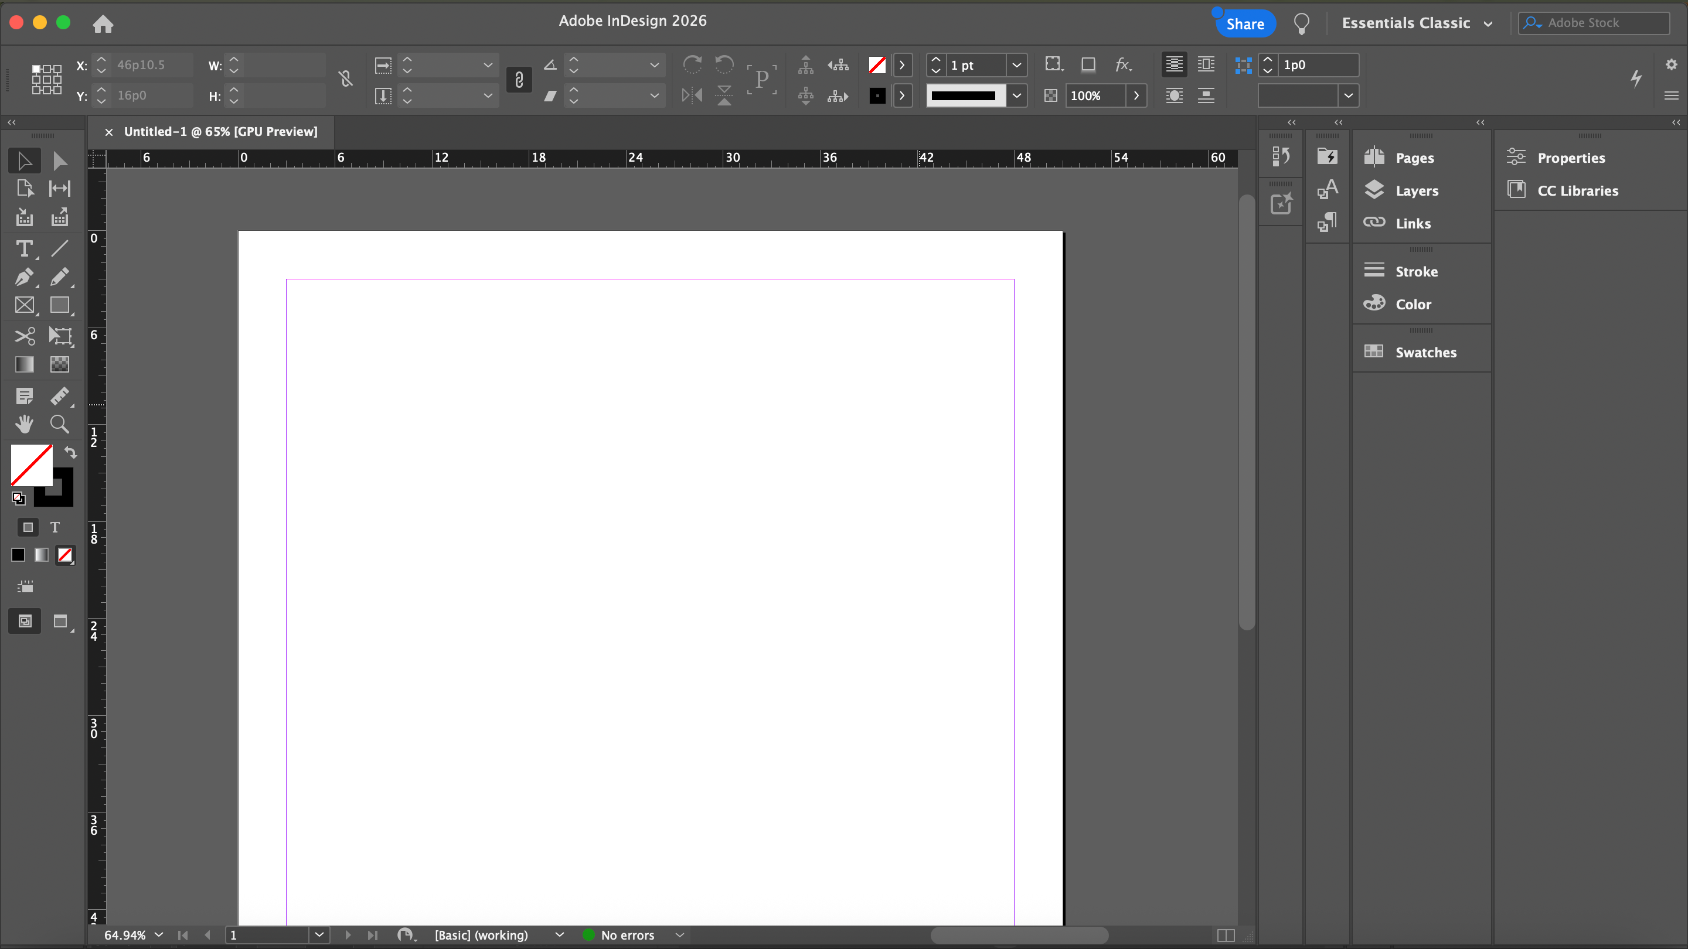Click the fill color swatch in the toolbox
Image resolution: width=1688 pixels, height=949 pixels.
(31, 465)
